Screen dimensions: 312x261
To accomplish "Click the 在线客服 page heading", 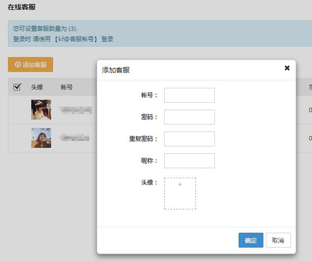I will click(x=21, y=7).
